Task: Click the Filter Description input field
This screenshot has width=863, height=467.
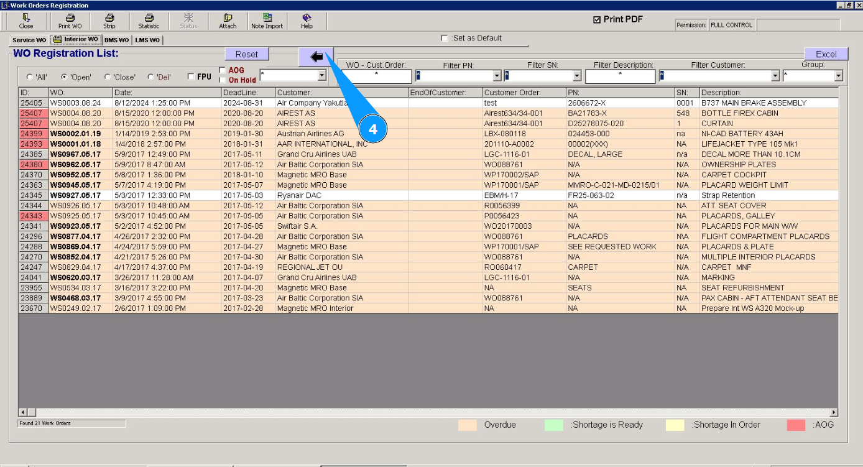Action: [x=620, y=76]
